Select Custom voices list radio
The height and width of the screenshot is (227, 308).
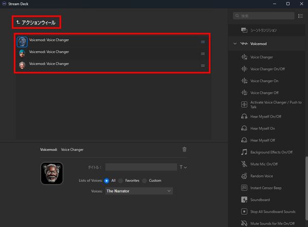(144, 181)
